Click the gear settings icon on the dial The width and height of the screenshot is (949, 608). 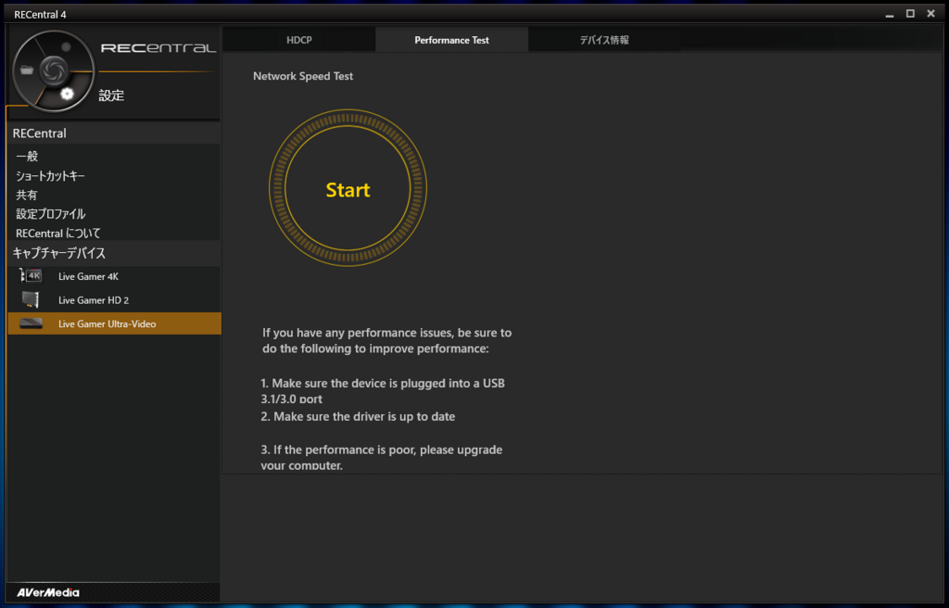click(67, 94)
